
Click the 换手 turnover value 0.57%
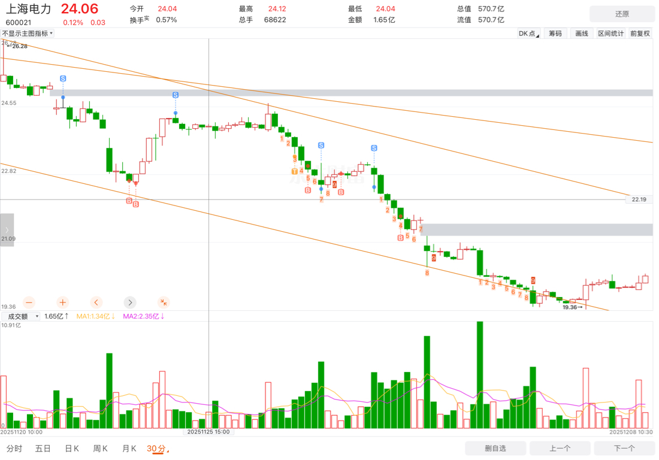coord(167,20)
